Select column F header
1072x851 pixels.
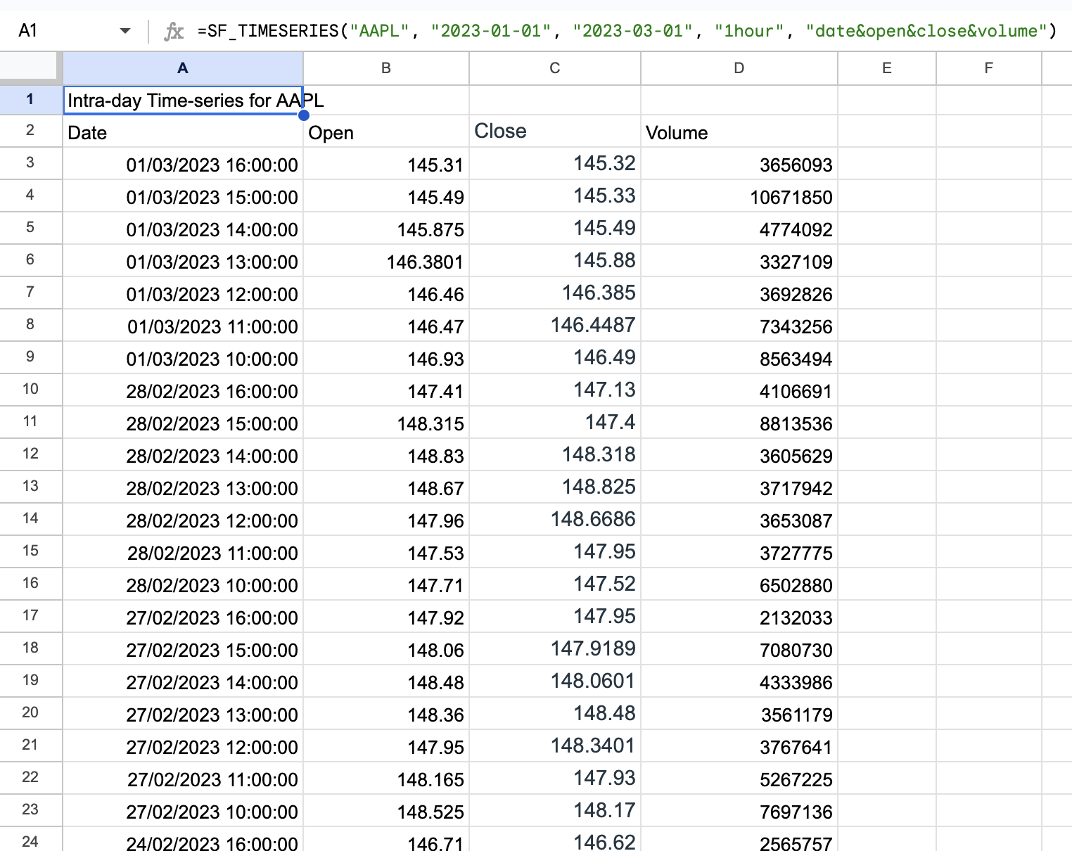coord(989,68)
